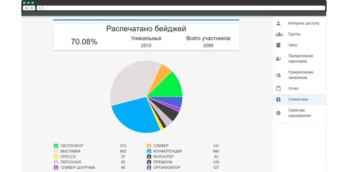Viewport: 348px width, 172px height.
Task: Click the ЭКСПОНЕНТ legend label
Action: 72,146
